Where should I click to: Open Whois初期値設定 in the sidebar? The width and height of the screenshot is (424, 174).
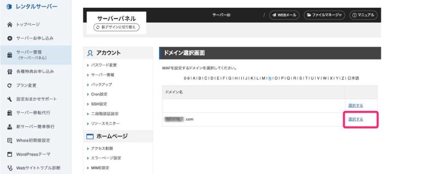(33, 141)
